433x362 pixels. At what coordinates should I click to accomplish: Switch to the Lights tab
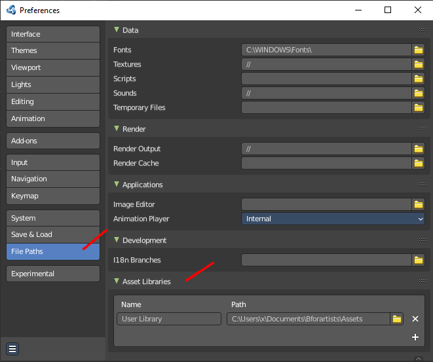pyautogui.click(x=53, y=84)
